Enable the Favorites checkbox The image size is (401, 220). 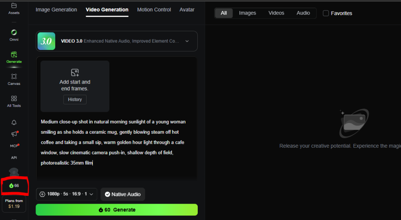point(326,13)
